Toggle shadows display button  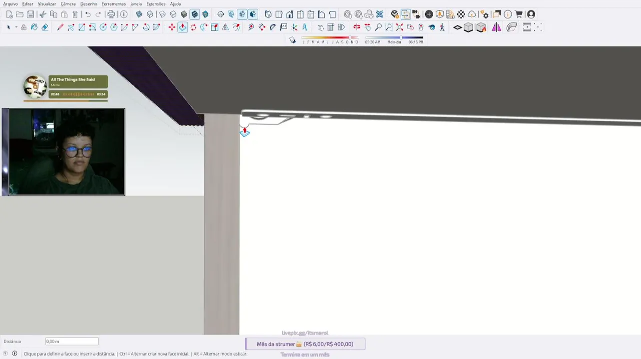tap(293, 40)
